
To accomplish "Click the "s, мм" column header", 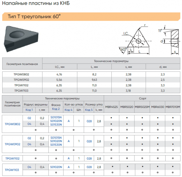I will [128, 67].
